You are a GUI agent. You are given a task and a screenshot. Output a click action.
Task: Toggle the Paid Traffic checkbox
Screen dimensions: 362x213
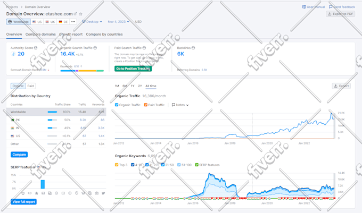[x=146, y=105]
